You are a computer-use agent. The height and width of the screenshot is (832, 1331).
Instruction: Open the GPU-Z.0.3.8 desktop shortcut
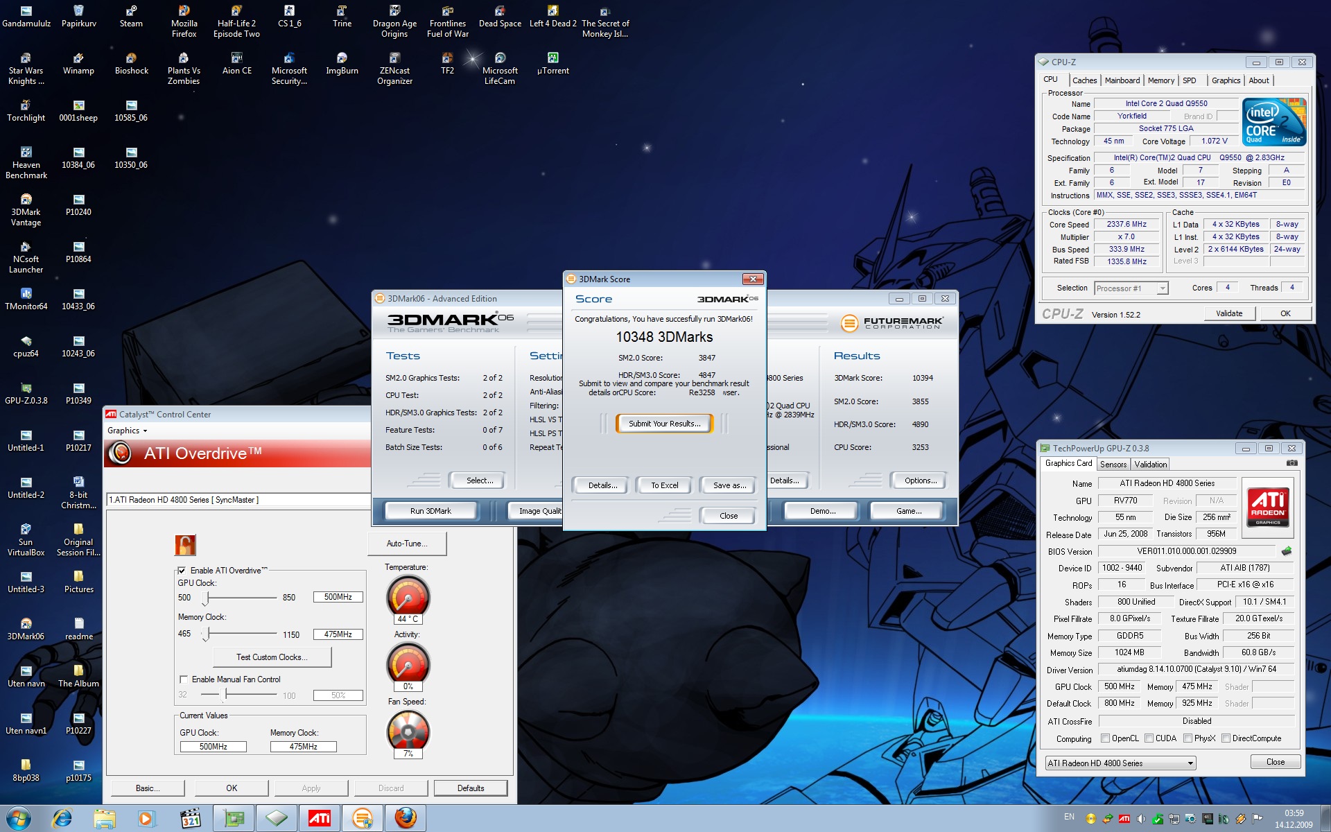click(x=26, y=394)
